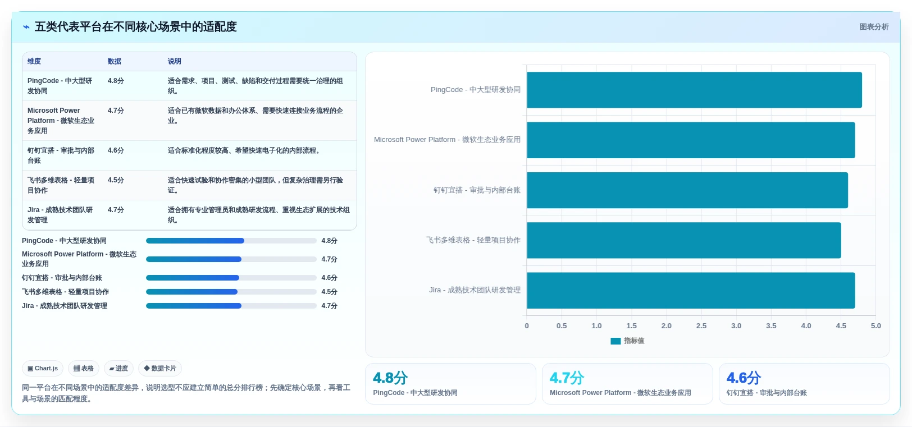912x427 pixels.
Task: Click the 飞书多维表格 4.5分 progress bar
Action: [231, 292]
